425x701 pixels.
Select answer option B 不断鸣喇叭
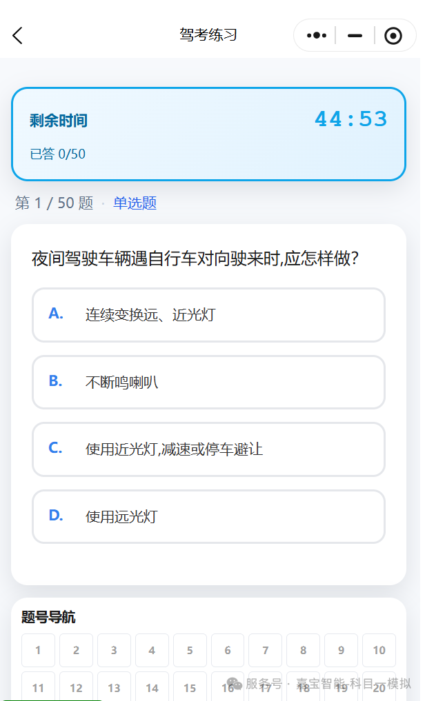[208, 383]
